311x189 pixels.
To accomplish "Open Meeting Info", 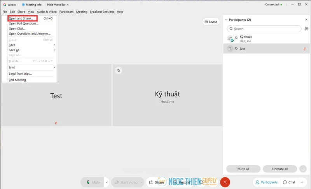I will coord(32,5).
